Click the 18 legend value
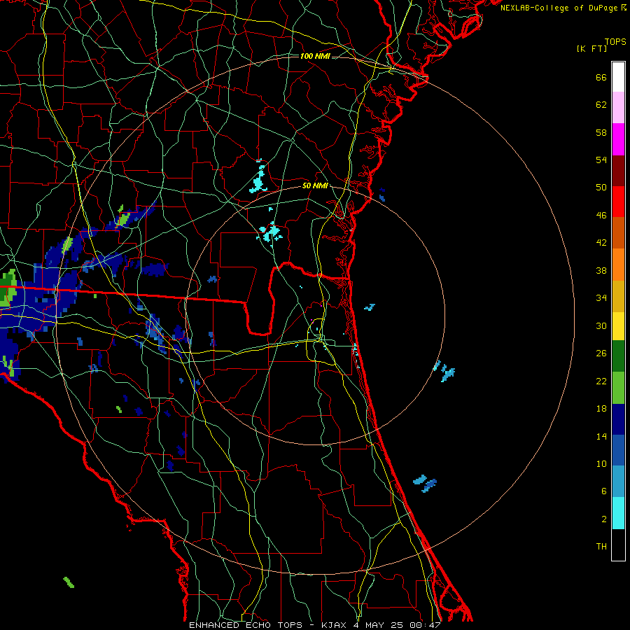Viewport: 630px width, 630px height. pyautogui.click(x=601, y=409)
